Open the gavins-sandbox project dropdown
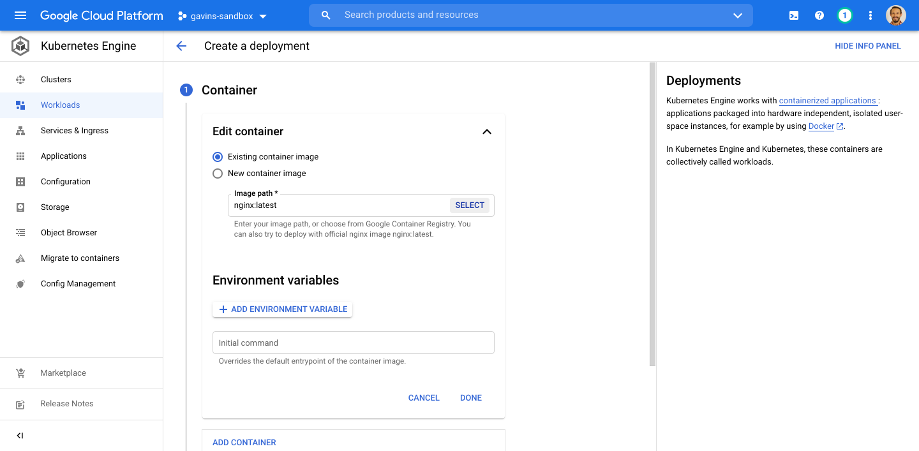Viewport: 919px width, 451px height. (x=222, y=16)
